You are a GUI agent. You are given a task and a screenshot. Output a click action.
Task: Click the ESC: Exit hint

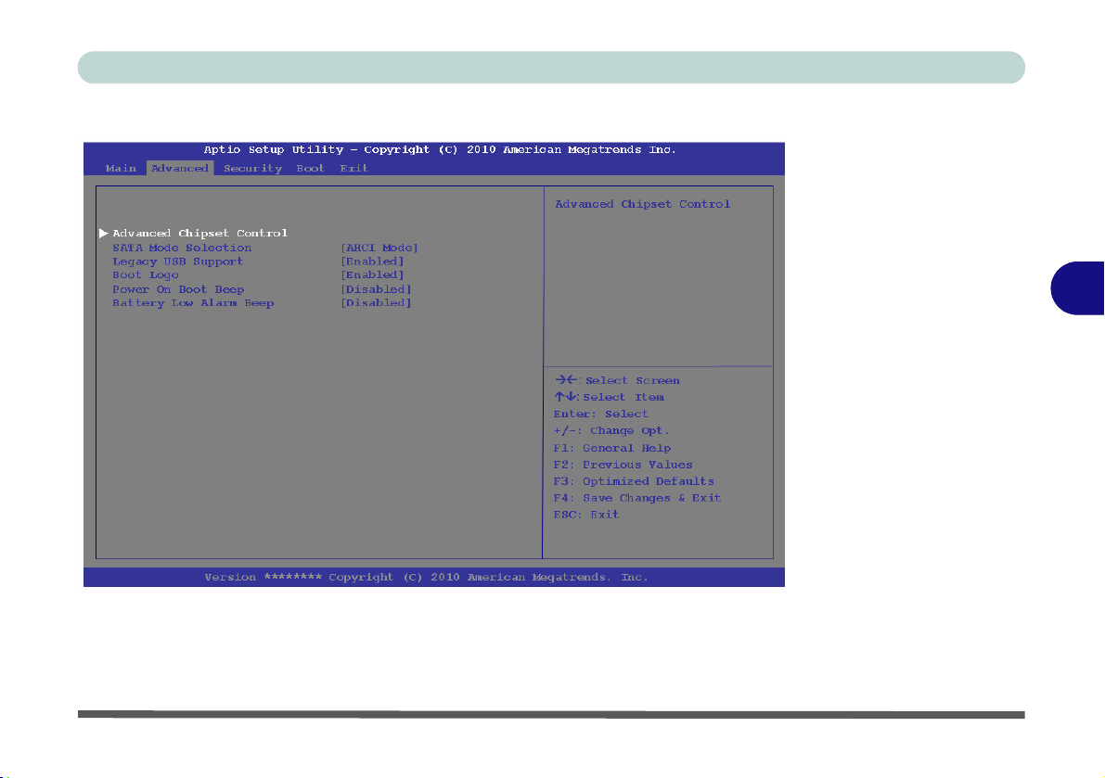pos(586,515)
